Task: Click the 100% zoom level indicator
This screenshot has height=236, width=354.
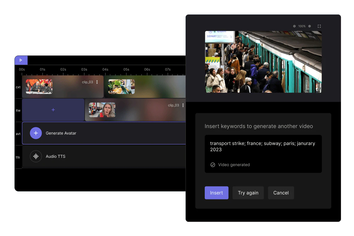Action: [x=301, y=26]
